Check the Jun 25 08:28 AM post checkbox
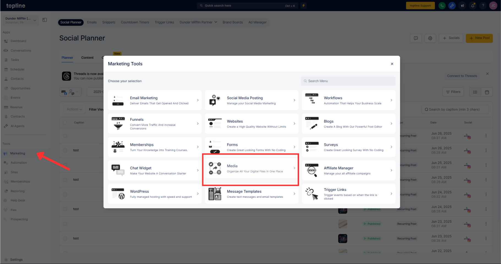The height and width of the screenshot is (264, 501). (65, 180)
